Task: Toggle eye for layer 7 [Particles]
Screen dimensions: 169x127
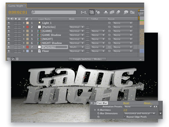Action: click(x=9, y=47)
